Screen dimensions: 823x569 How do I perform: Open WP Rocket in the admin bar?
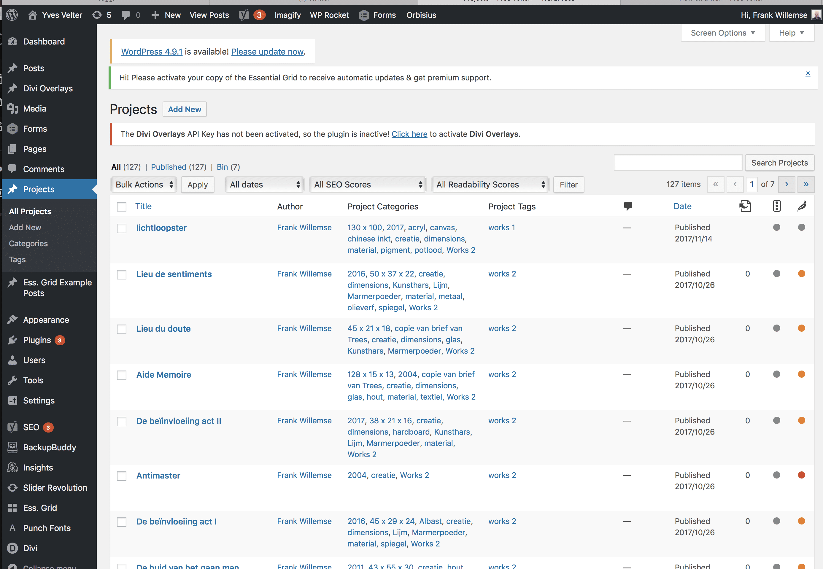click(x=329, y=15)
